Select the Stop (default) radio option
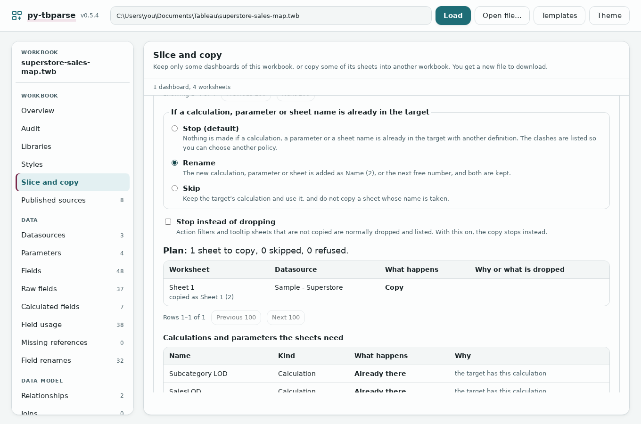 [x=175, y=129]
